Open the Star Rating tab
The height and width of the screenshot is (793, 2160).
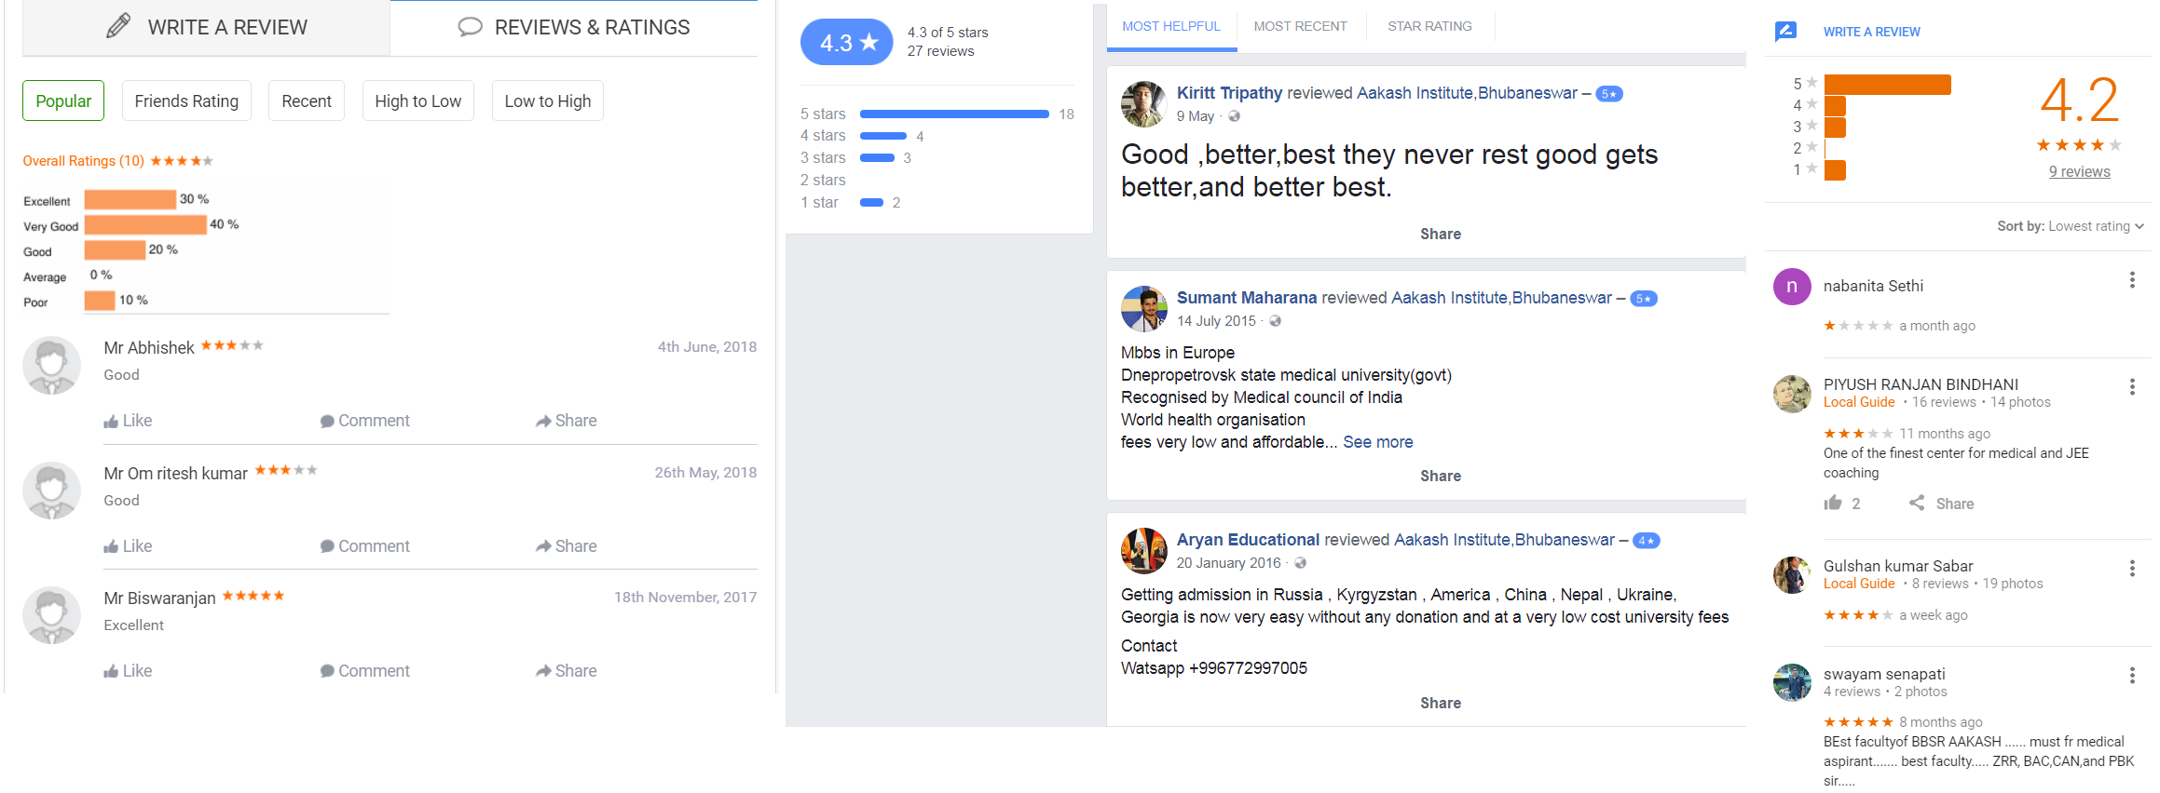[1430, 26]
